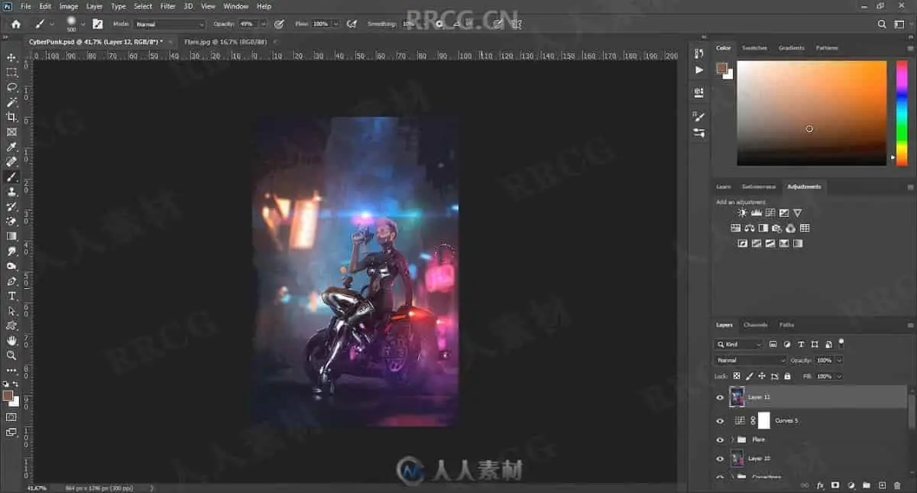Toggle the layer filter switch
The image size is (917, 493).
pyautogui.click(x=841, y=343)
